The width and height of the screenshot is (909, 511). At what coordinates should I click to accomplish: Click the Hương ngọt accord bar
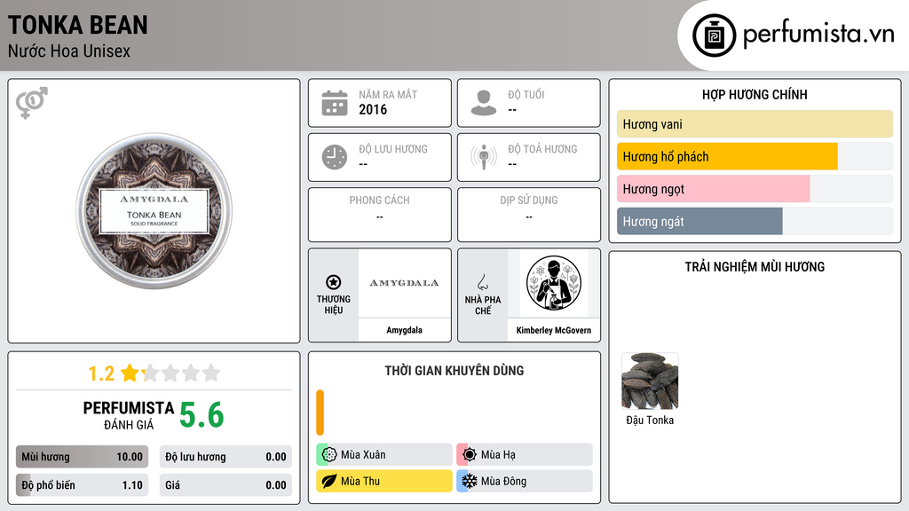[x=755, y=189]
